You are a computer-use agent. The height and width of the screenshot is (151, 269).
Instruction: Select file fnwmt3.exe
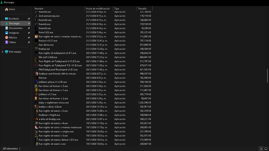point(45,28)
